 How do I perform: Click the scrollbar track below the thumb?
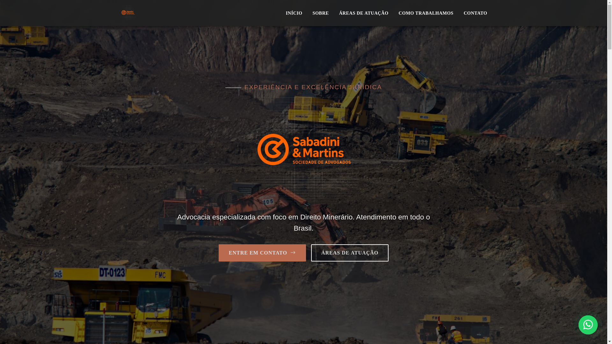[609, 191]
